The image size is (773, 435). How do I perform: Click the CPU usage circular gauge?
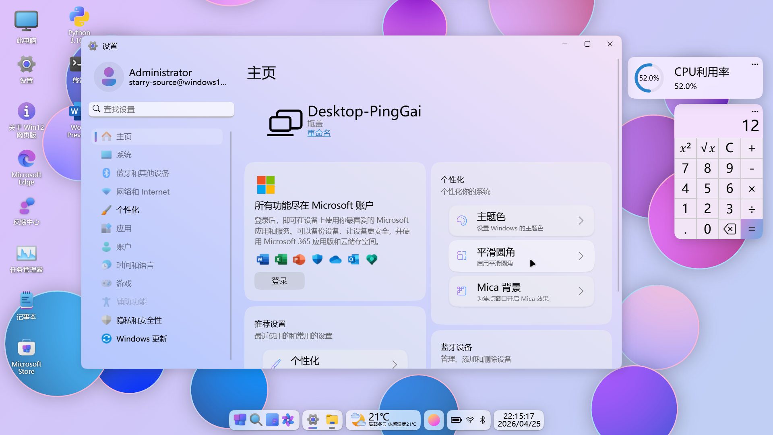(649, 78)
